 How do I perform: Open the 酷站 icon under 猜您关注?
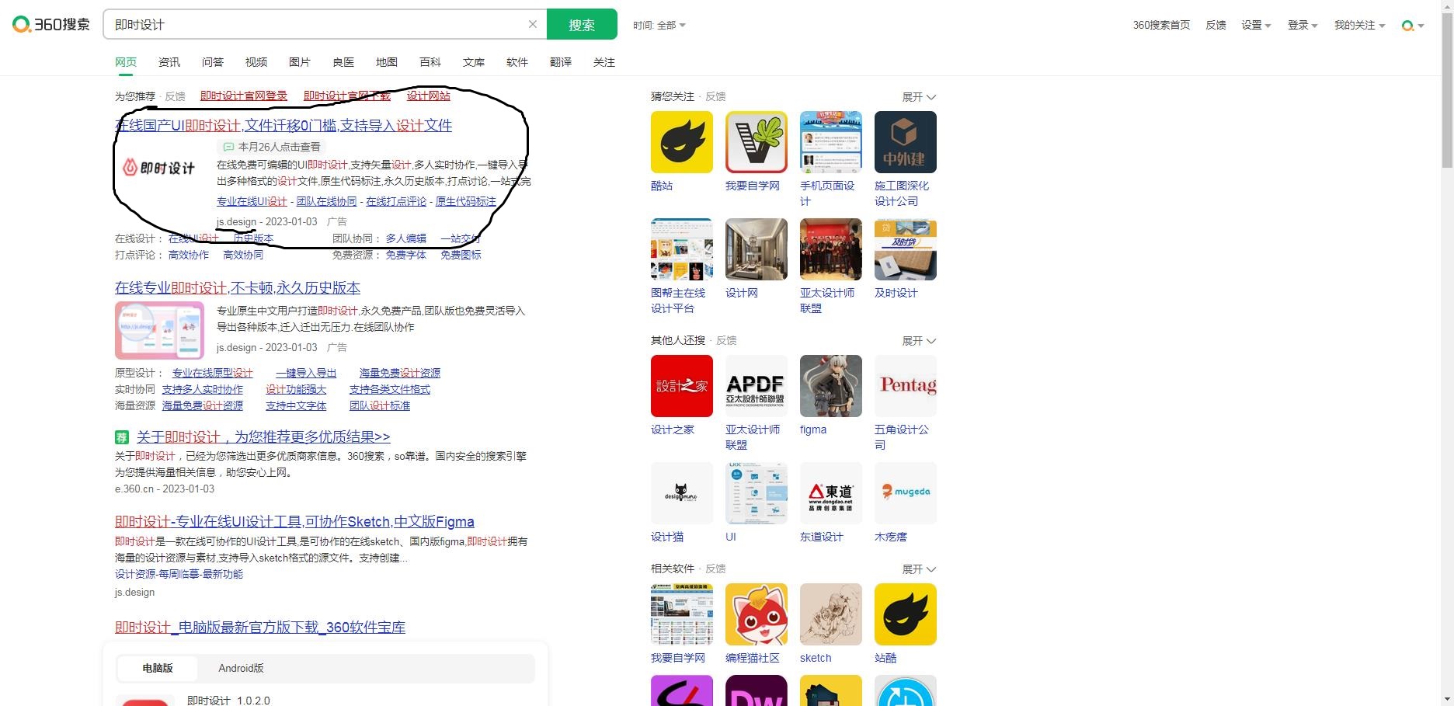[x=682, y=142]
